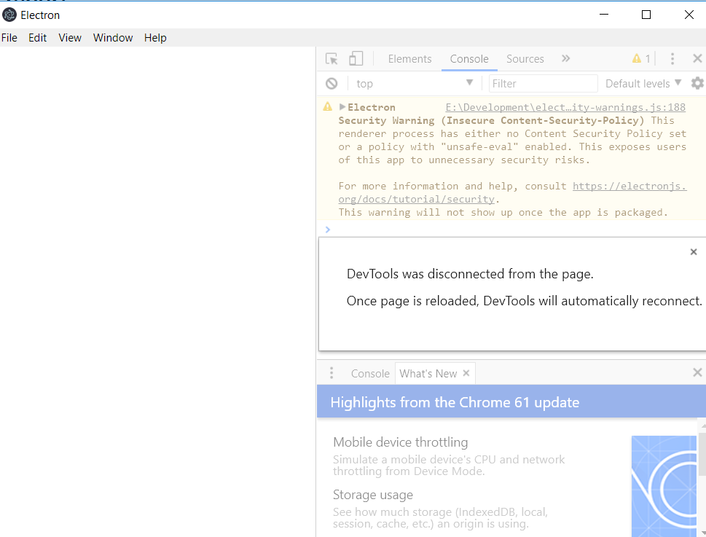Viewport: 706px width, 537px height.
Task: Click the warning triangle beside Electron message
Action: point(327,106)
